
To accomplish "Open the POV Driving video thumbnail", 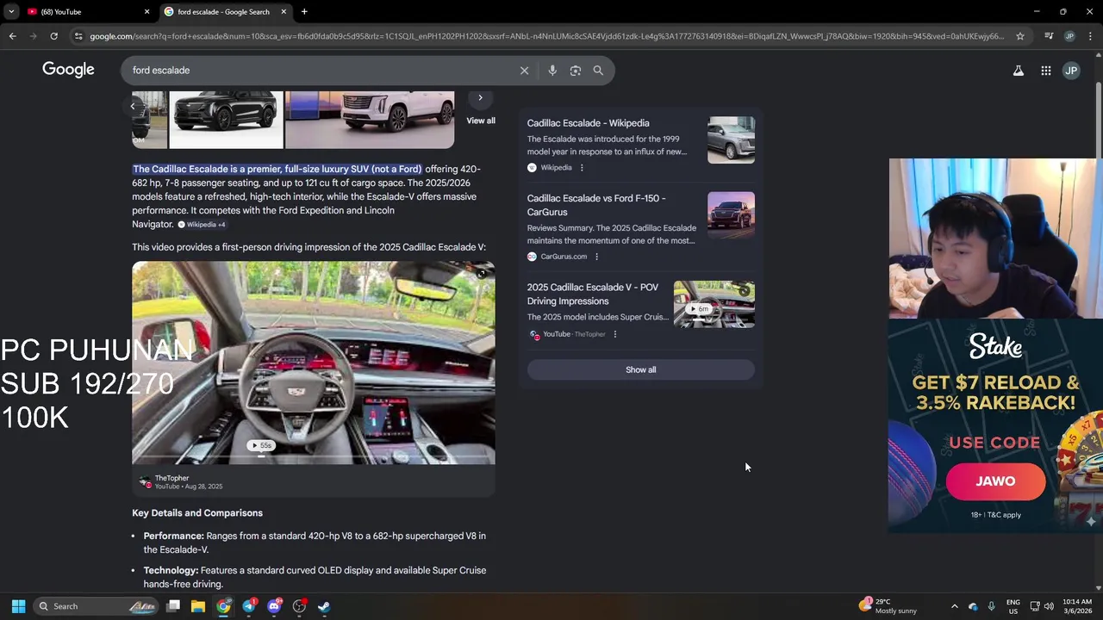I will 714,304.
